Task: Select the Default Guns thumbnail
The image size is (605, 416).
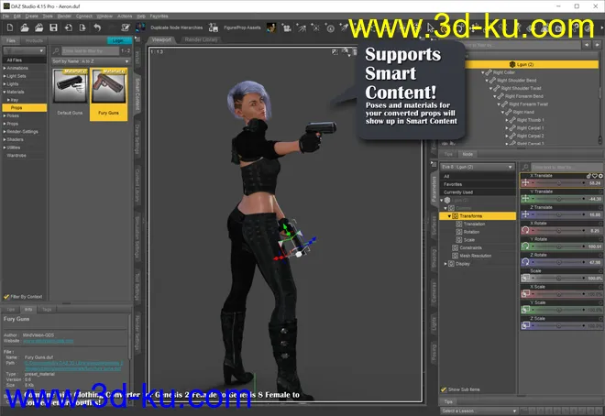Action: click(71, 90)
